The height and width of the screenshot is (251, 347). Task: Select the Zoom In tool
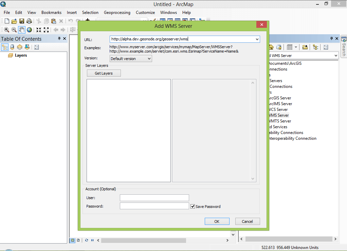(x=6, y=30)
